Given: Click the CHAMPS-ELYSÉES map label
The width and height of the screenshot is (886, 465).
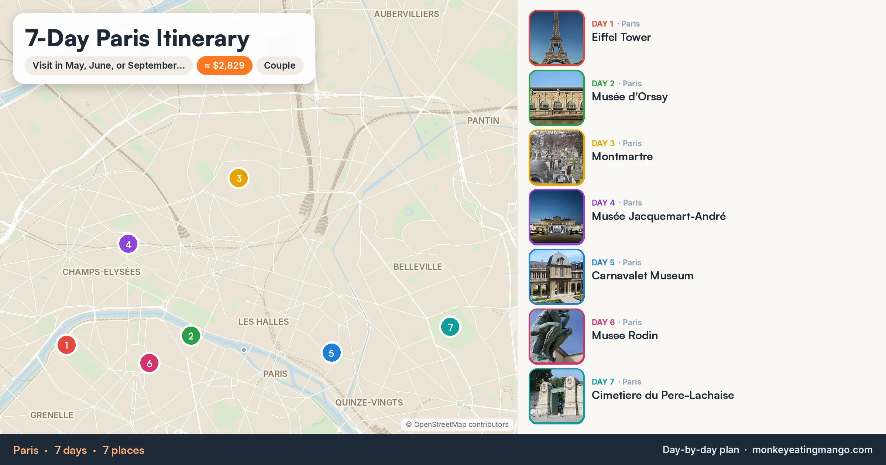Looking at the screenshot, I should 102,272.
